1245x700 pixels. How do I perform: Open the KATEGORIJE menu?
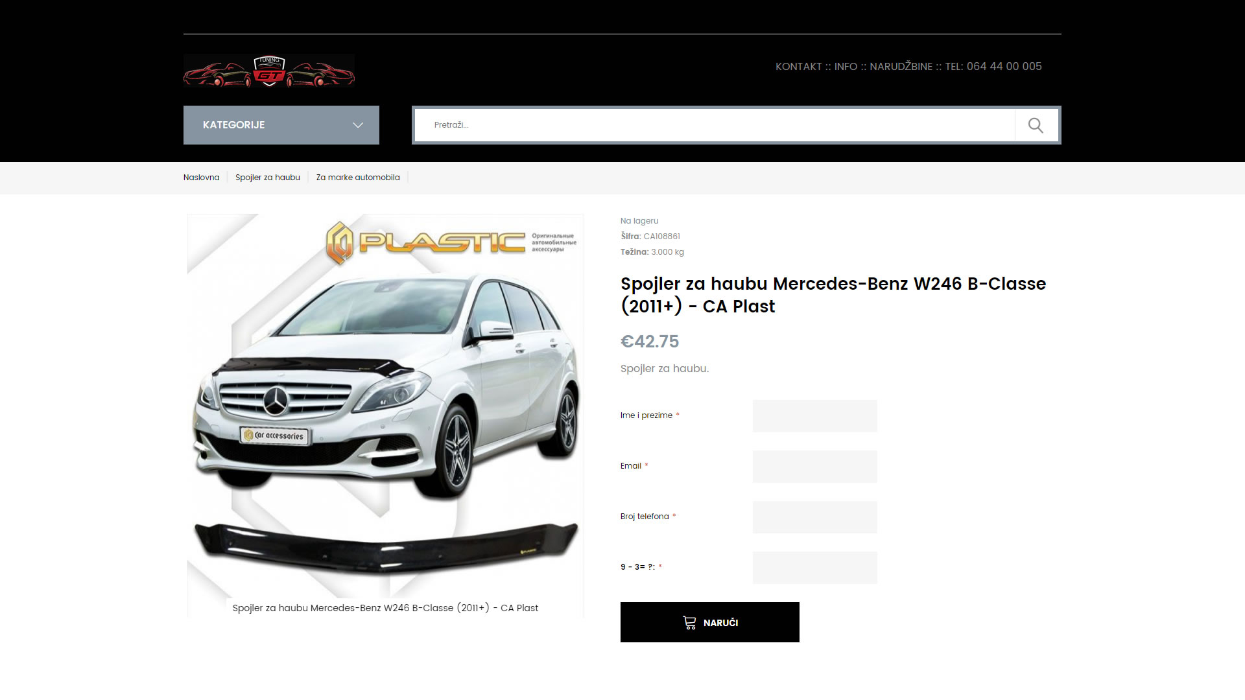pyautogui.click(x=281, y=125)
